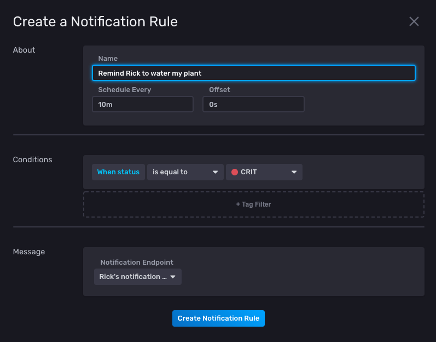Click the 'Create a Notification Rule' heading

95,22
